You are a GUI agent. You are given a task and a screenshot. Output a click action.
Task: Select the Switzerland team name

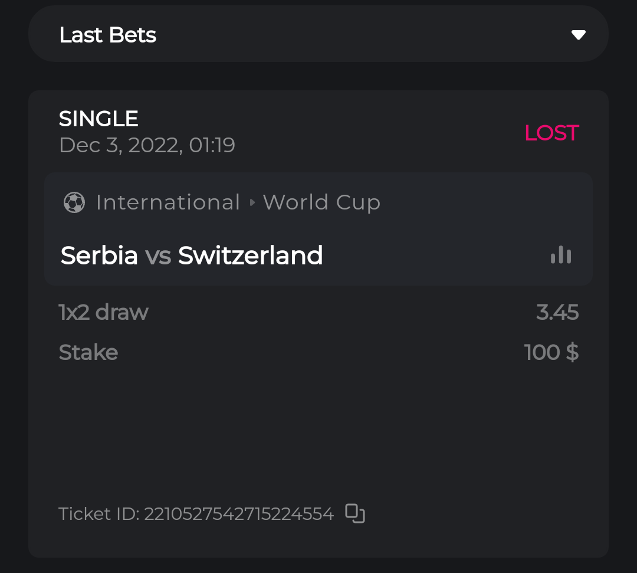(250, 256)
